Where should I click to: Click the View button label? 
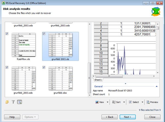coord(101,102)
